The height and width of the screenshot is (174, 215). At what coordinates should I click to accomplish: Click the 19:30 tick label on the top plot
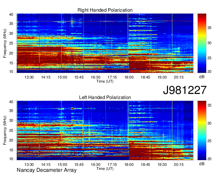point(162,77)
